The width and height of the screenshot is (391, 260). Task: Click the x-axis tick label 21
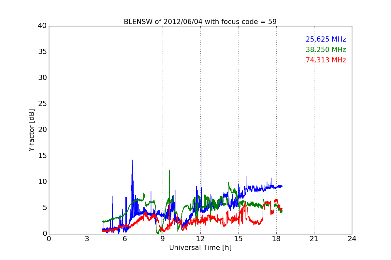tap(314, 239)
